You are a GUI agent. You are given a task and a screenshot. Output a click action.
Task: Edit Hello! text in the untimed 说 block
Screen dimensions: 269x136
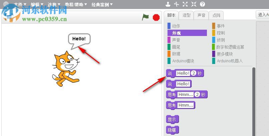point(183,84)
